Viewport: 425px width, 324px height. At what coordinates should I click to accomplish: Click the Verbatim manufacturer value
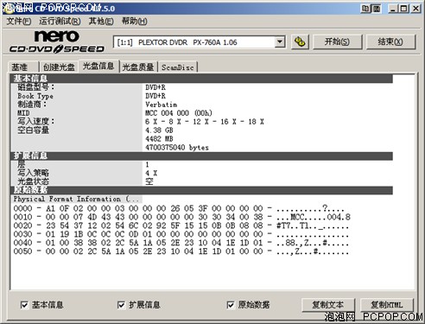162,105
